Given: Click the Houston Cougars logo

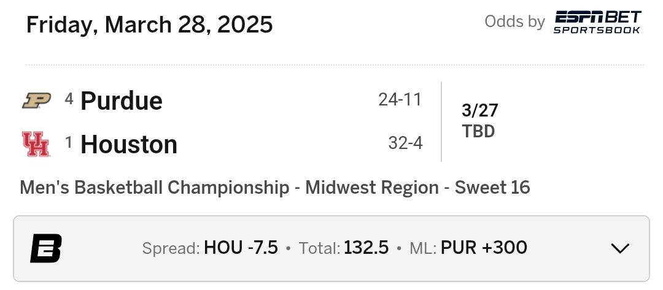Looking at the screenshot, I should click(36, 145).
